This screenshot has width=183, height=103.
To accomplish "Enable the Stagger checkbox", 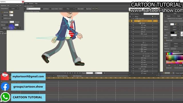I will point(2,28).
